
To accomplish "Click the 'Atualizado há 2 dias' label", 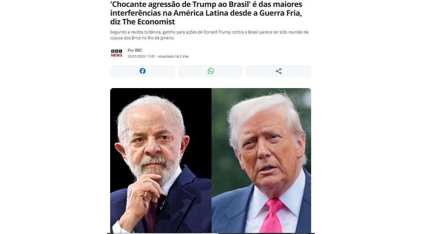I will tap(173, 56).
